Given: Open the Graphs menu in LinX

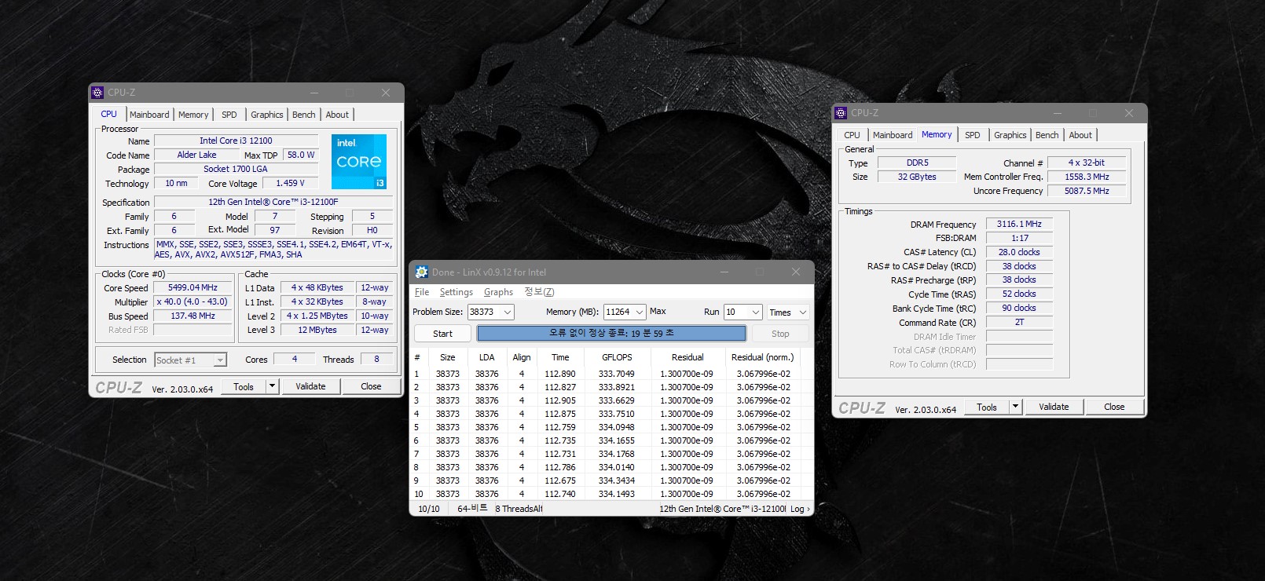Looking at the screenshot, I should pos(499,292).
